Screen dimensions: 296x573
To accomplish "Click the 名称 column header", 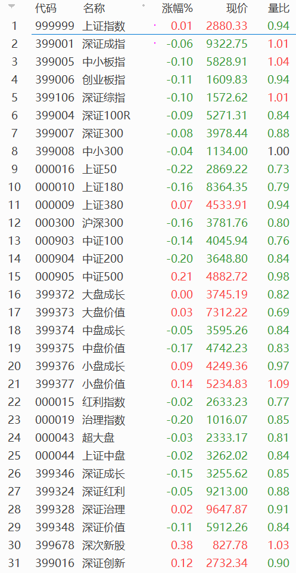I will point(94,8).
